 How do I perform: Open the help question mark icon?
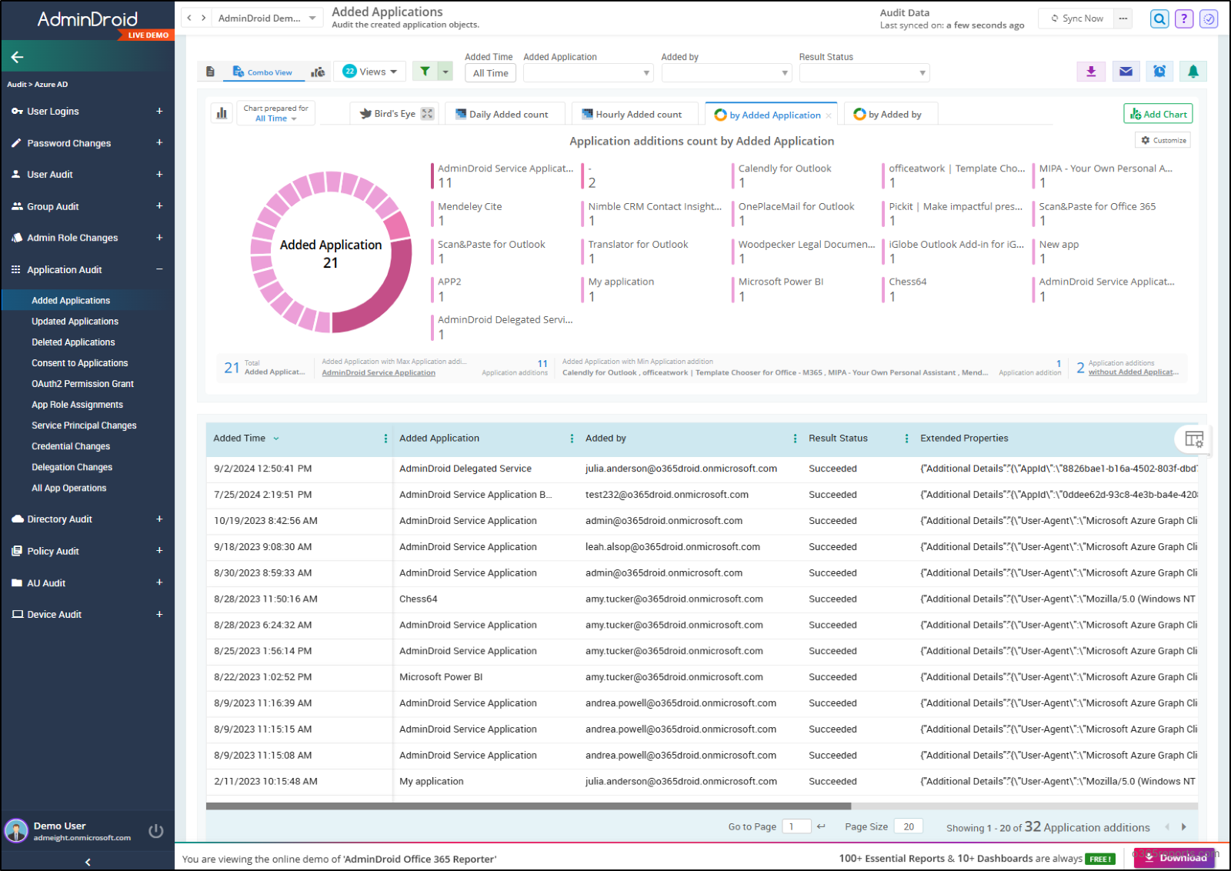[1184, 18]
